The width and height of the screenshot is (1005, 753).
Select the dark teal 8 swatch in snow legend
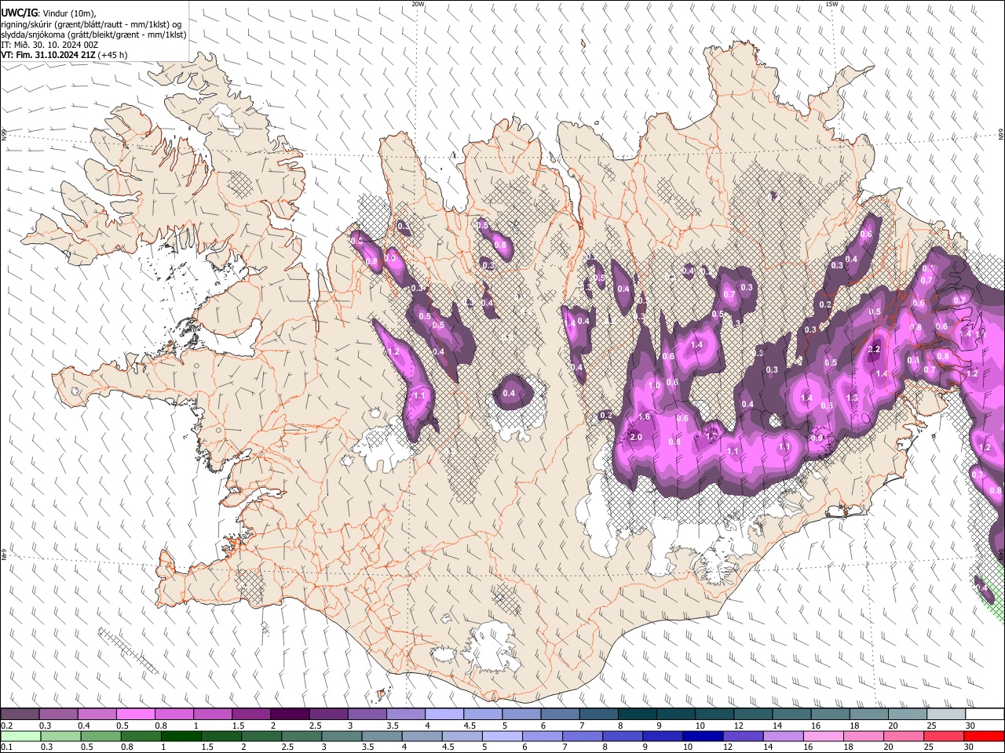[x=637, y=714]
